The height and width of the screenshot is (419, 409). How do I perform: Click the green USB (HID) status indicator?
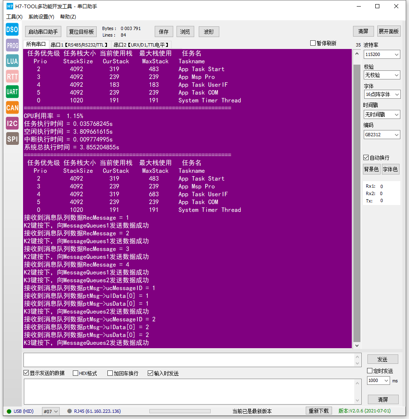coord(9,411)
